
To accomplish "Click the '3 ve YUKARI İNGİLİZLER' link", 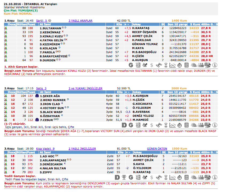I will [x=85, y=88].
